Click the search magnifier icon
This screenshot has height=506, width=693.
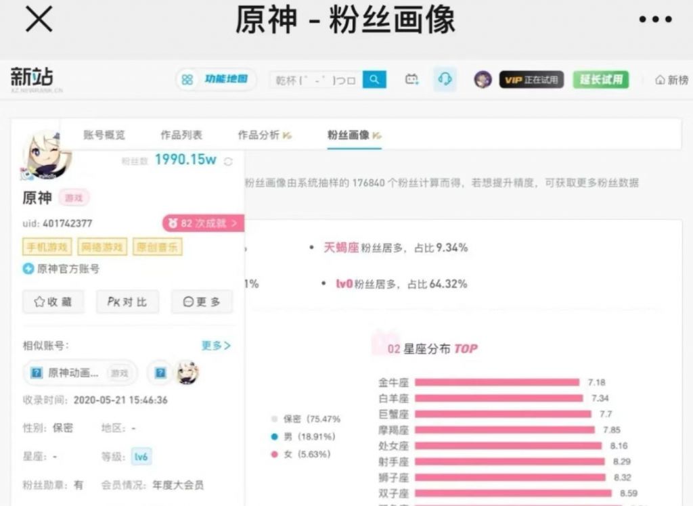click(375, 79)
